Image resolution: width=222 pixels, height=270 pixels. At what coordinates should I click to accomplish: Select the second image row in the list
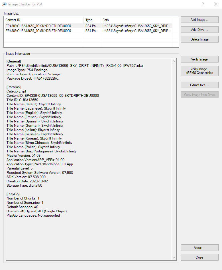coord(88,31)
